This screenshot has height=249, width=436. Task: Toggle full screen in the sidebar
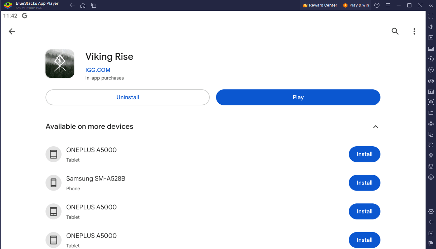[431, 16]
